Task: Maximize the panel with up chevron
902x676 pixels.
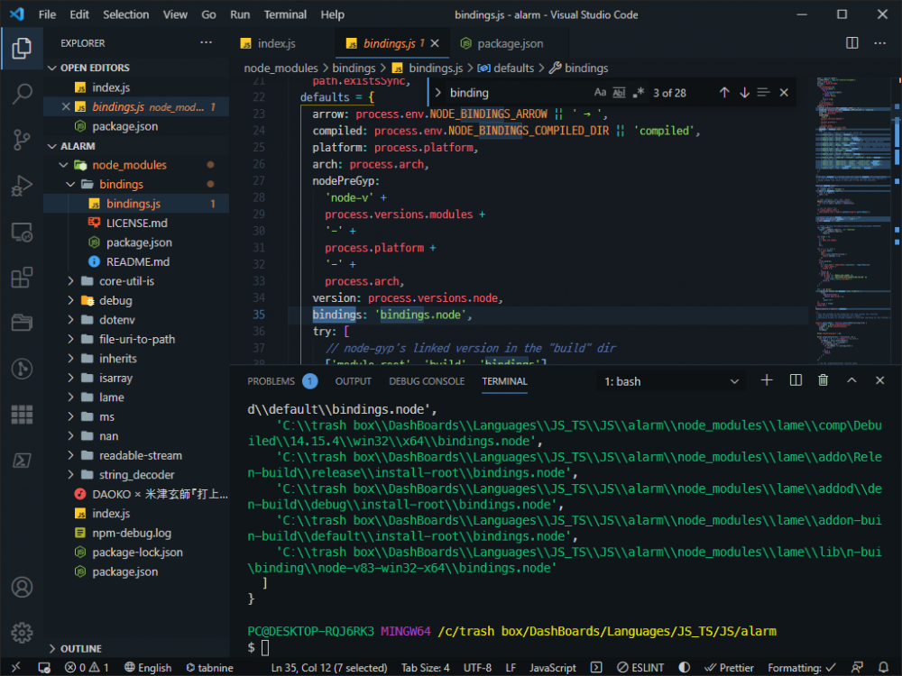Action: [852, 380]
